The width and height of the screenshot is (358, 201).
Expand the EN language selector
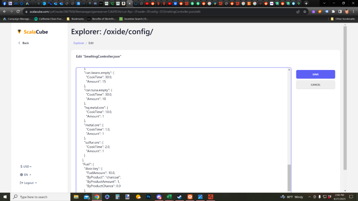26,175
